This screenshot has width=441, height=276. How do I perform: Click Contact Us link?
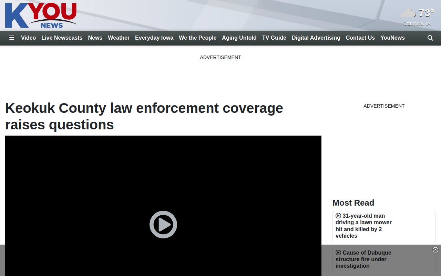(x=360, y=38)
